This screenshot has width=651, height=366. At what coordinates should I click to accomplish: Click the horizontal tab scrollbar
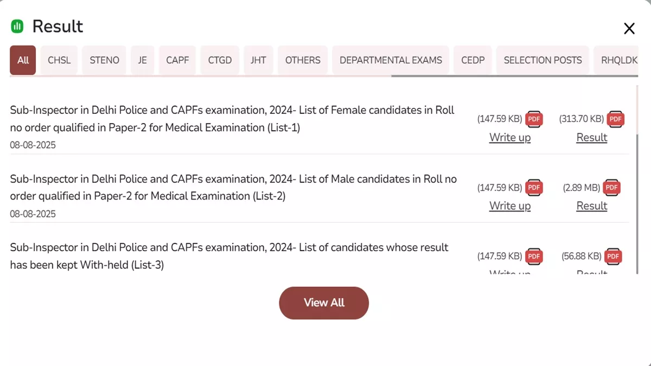coord(514,76)
